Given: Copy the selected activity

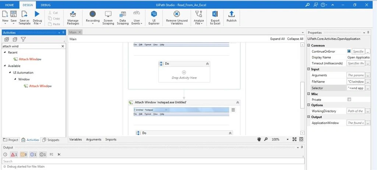Looking at the screenshot, I should [x=54, y=18].
